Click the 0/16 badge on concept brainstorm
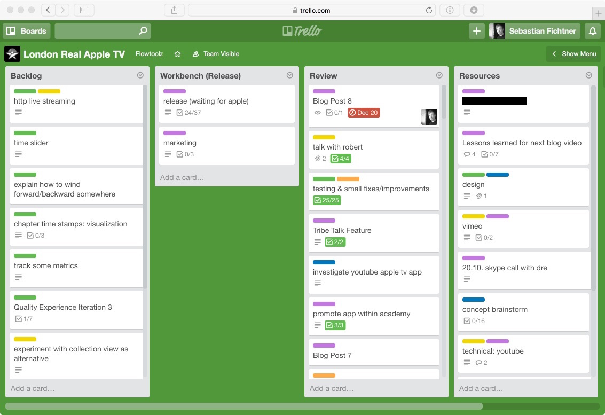Viewport: 605px width, 415px height. point(474,321)
